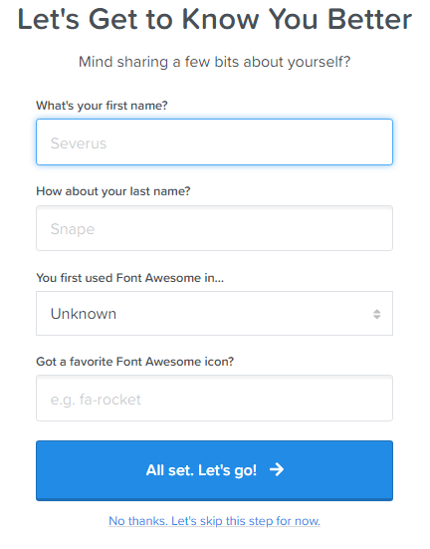Click the What's your first name? label

click(x=102, y=106)
